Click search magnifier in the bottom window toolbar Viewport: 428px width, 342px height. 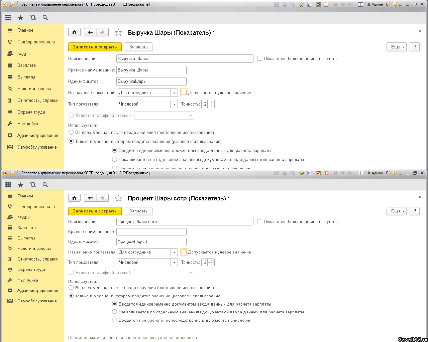click(45, 185)
